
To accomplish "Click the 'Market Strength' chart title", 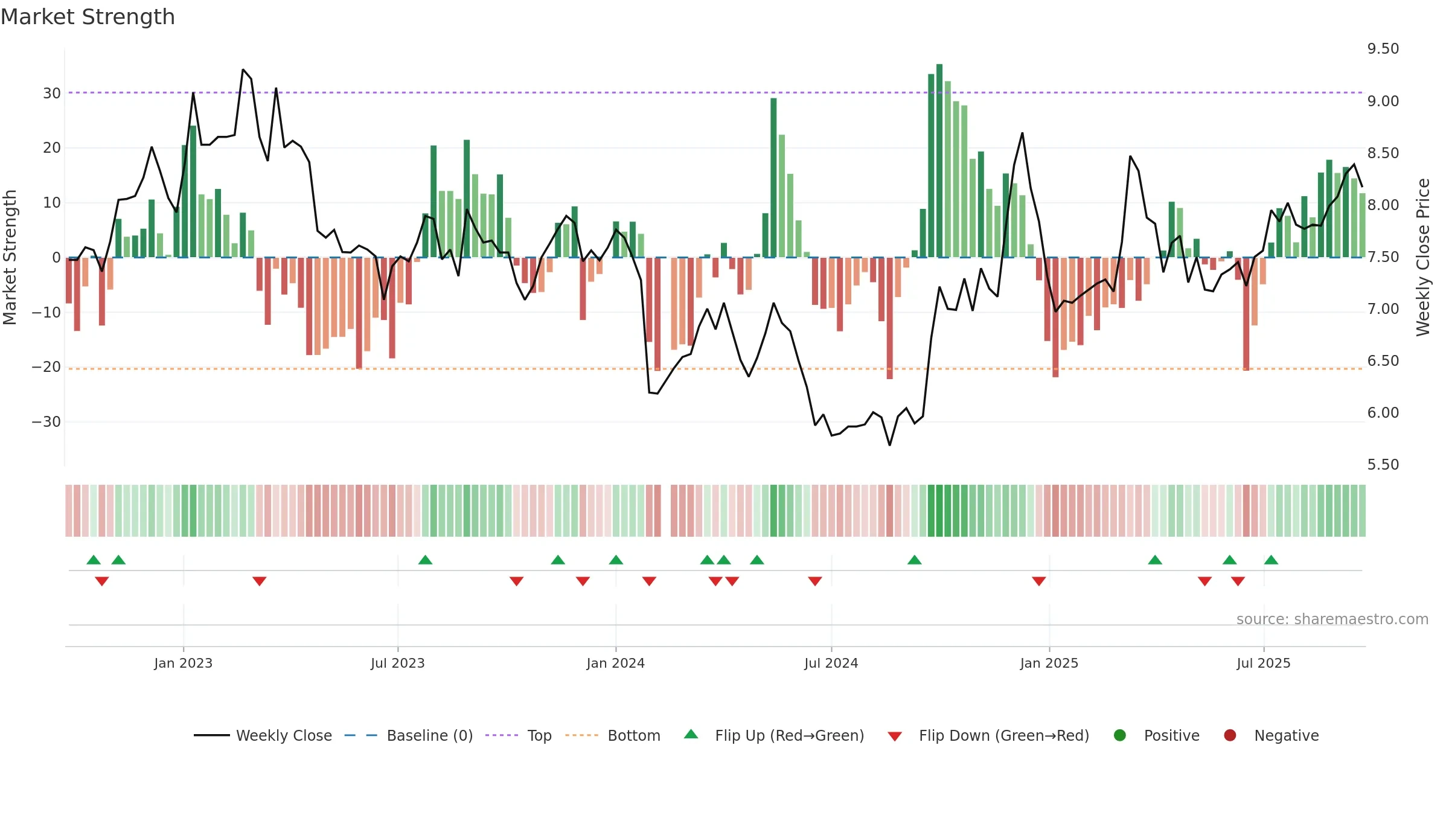I will tap(88, 17).
